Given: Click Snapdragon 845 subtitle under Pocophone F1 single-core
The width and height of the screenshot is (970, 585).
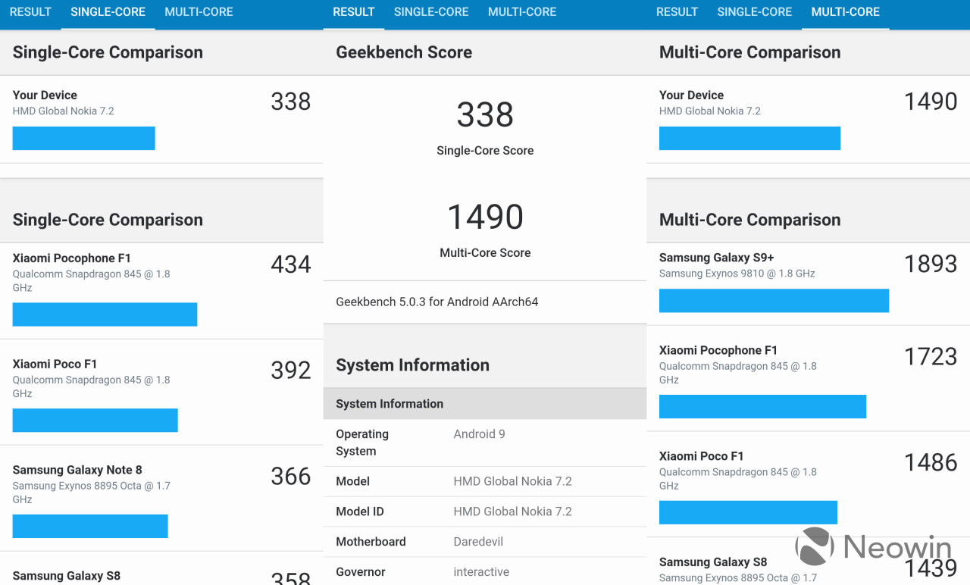Looking at the screenshot, I should click(x=91, y=280).
